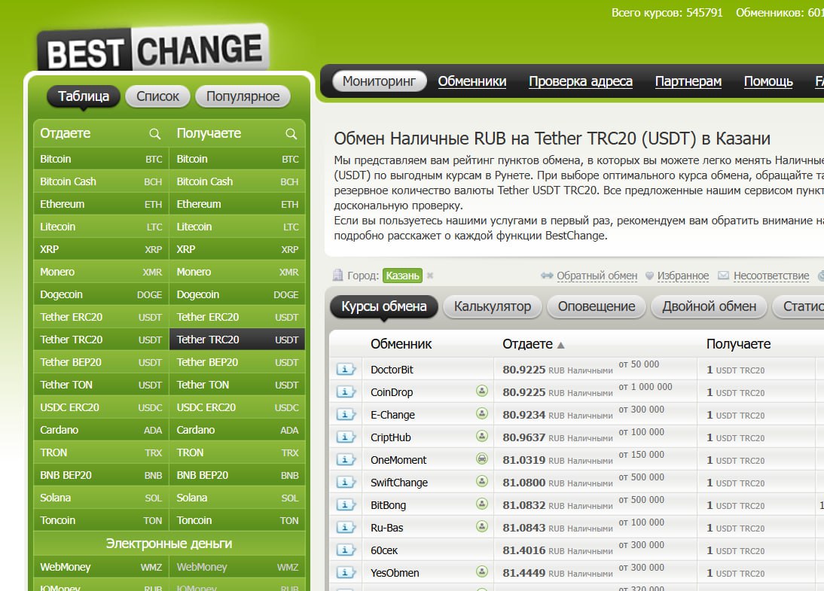Image resolution: width=824 pixels, height=591 pixels.
Task: Open the DoctorBit exchanger
Action: 392,370
